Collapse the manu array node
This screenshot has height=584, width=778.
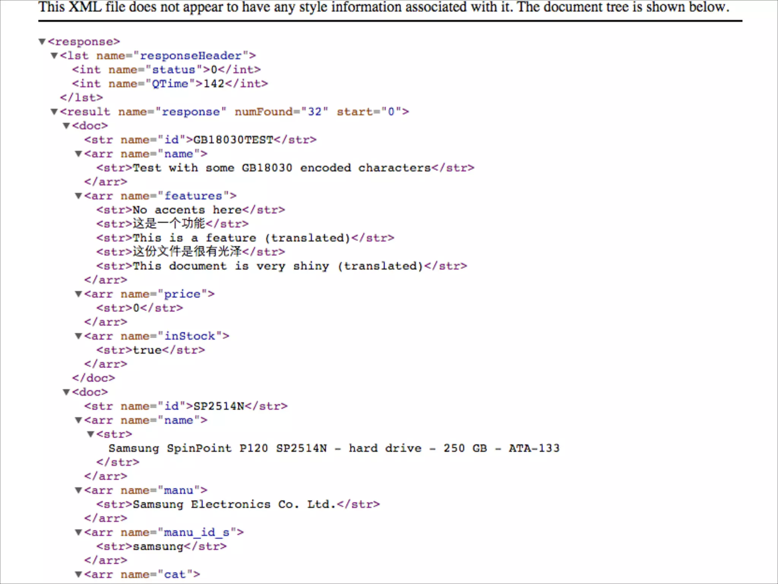click(x=79, y=490)
